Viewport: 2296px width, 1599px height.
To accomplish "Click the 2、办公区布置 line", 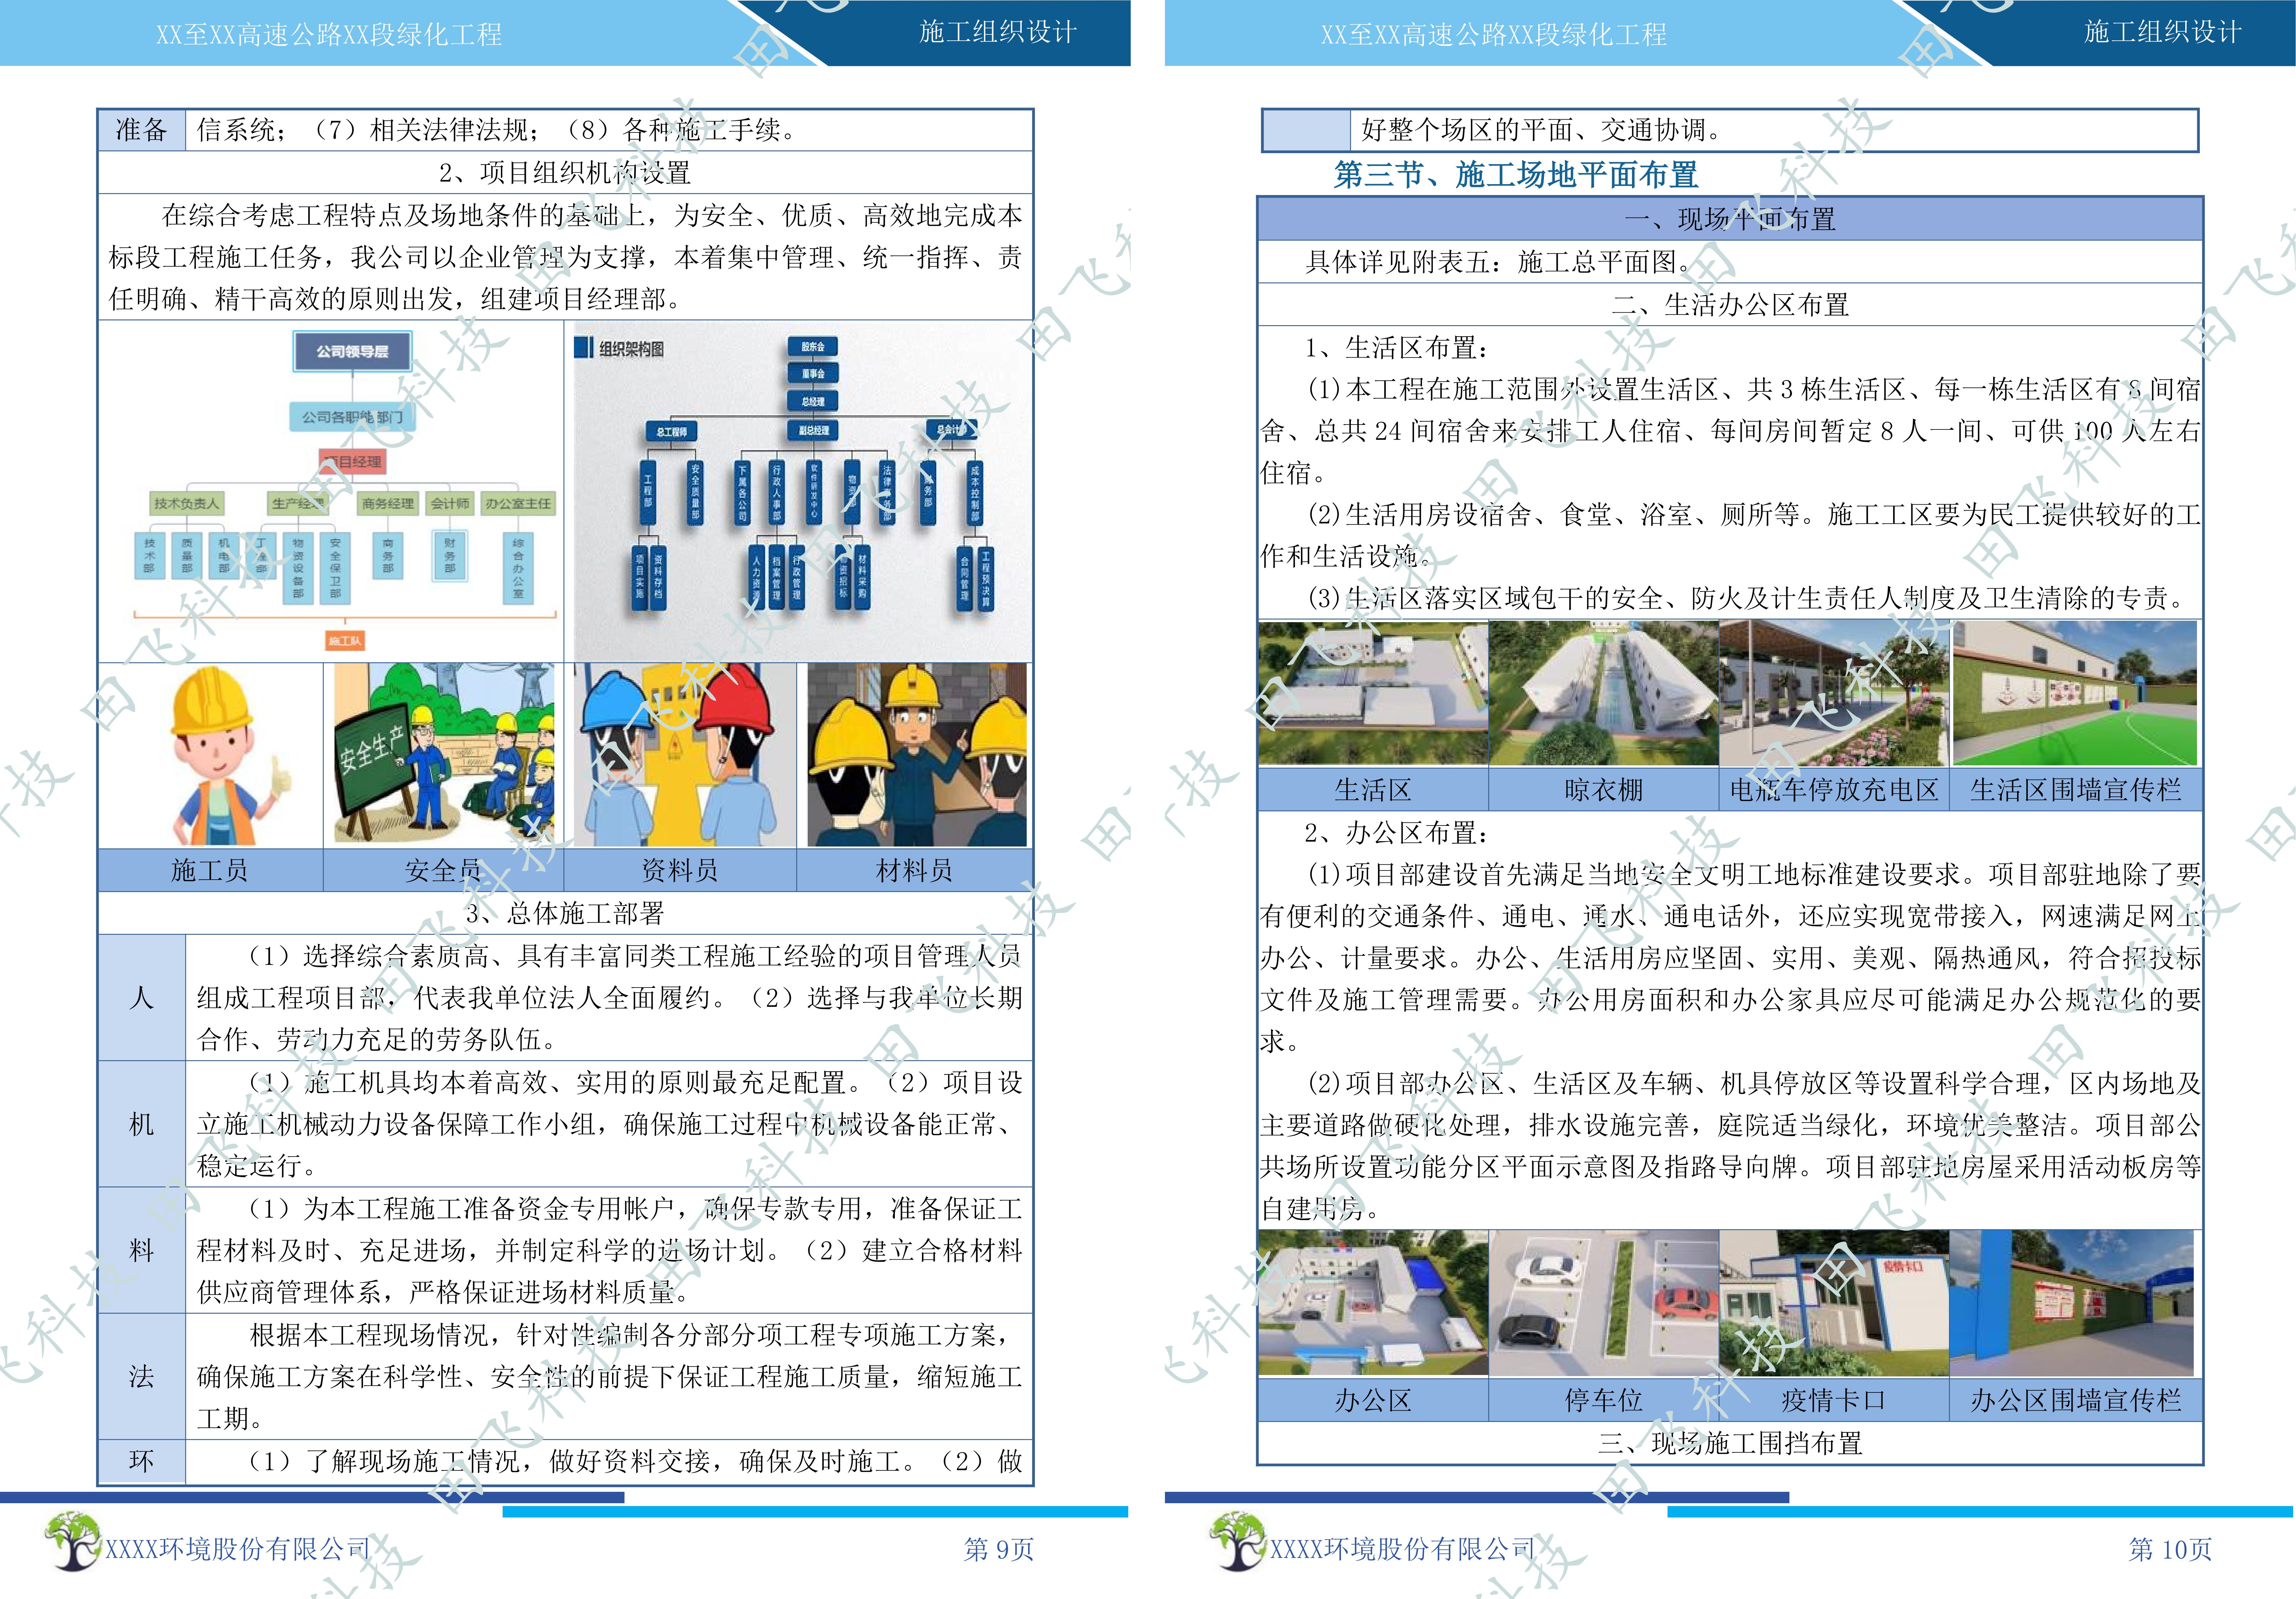I will [1396, 833].
